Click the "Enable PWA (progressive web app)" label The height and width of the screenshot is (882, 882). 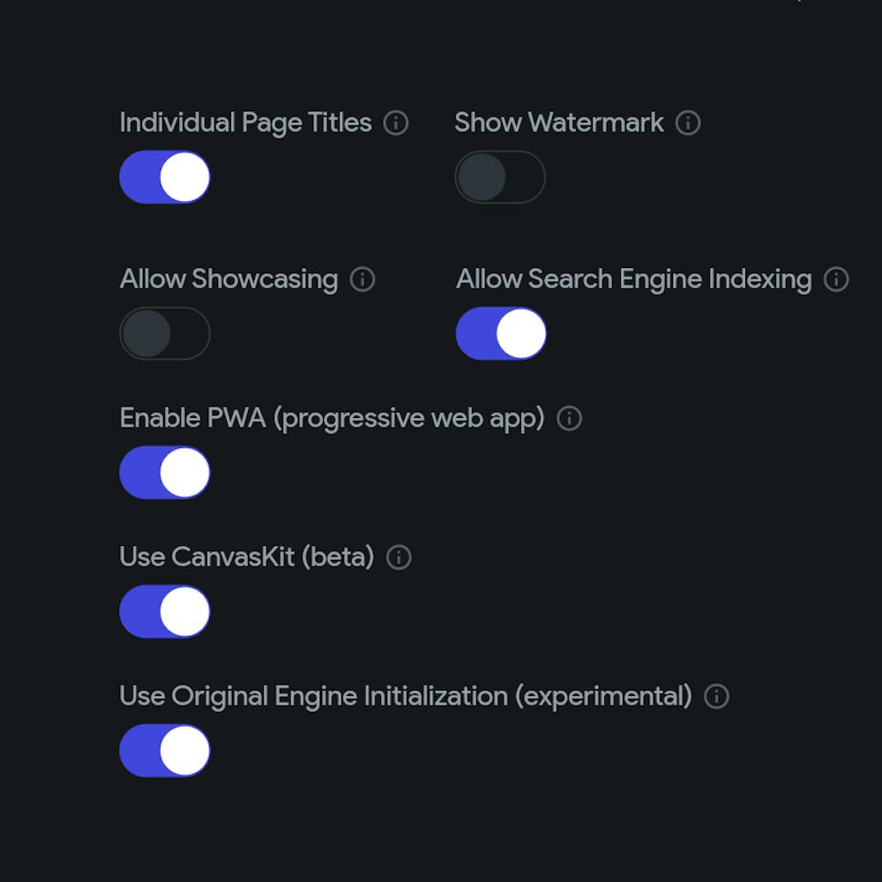pos(332,418)
